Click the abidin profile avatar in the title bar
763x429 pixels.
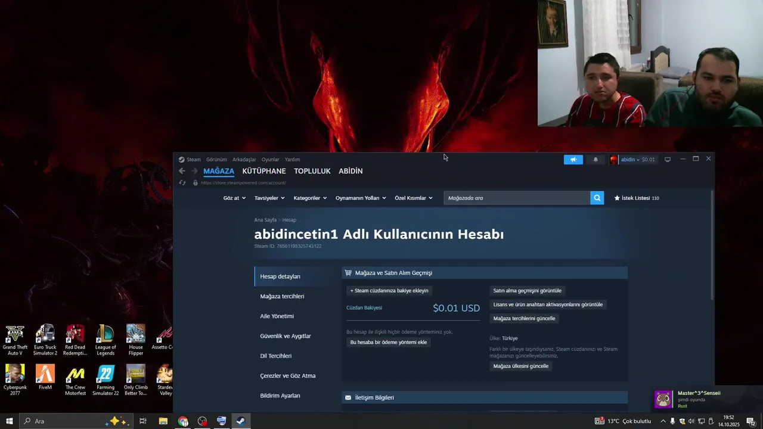(x=613, y=160)
